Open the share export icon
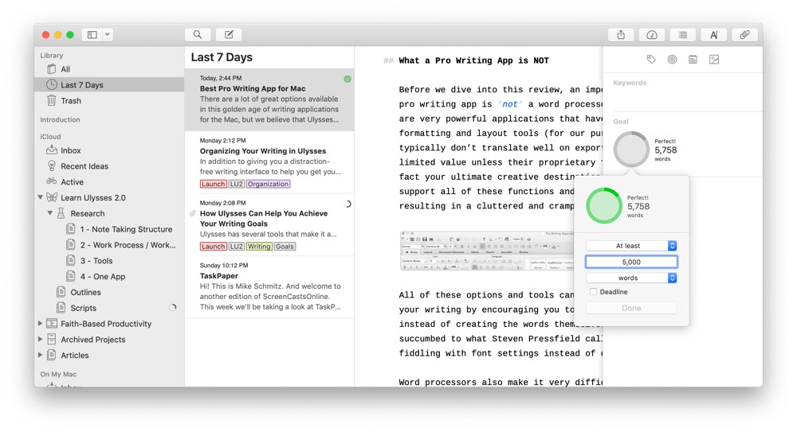This screenshot has height=432, width=797. (621, 34)
